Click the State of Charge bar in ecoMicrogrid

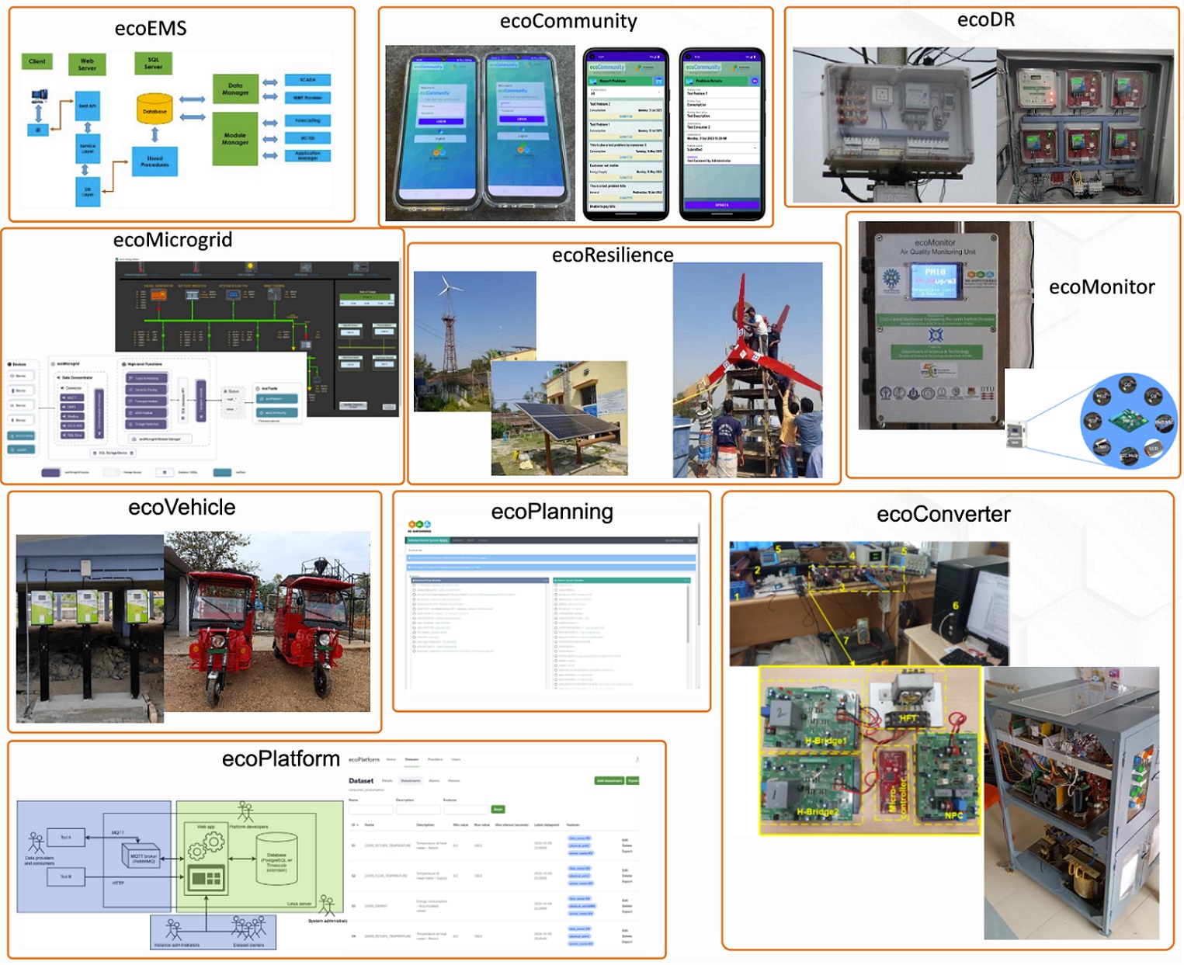(366, 296)
